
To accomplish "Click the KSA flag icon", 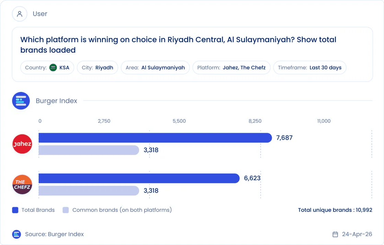I will (53, 68).
